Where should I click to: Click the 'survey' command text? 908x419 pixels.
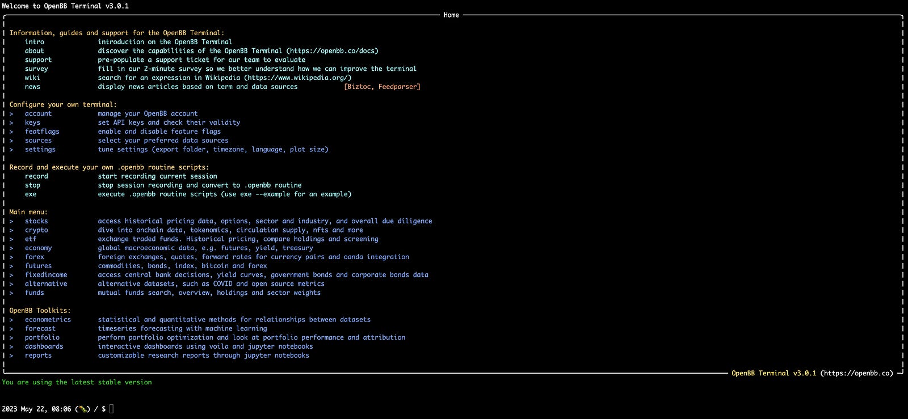pos(36,69)
